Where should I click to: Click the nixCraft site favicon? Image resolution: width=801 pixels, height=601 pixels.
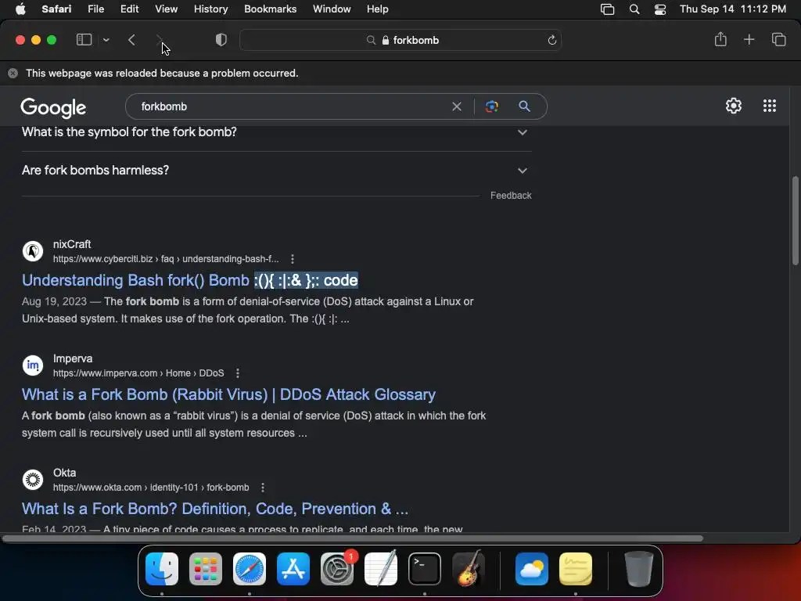33,251
